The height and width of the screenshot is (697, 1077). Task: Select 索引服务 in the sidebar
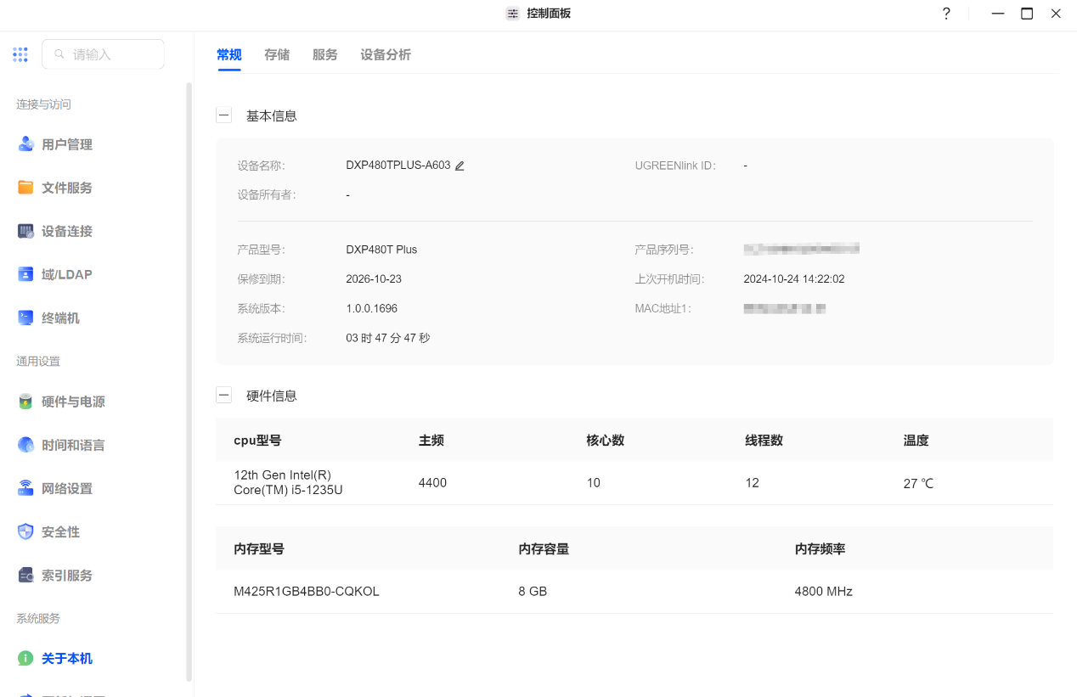[x=66, y=575]
